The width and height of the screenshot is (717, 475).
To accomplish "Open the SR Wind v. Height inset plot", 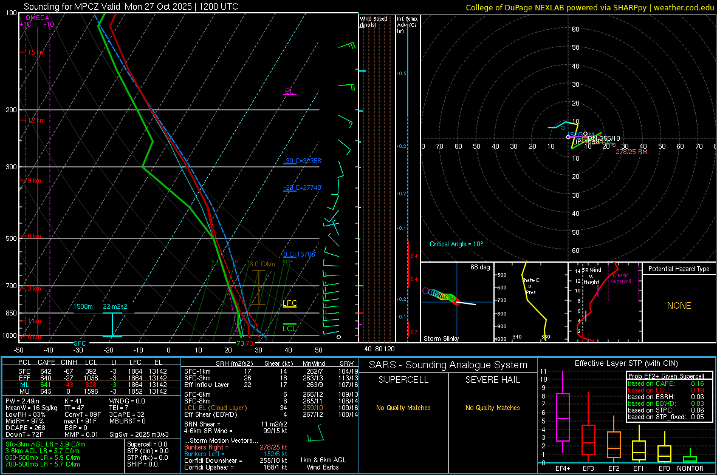I will click(x=605, y=302).
